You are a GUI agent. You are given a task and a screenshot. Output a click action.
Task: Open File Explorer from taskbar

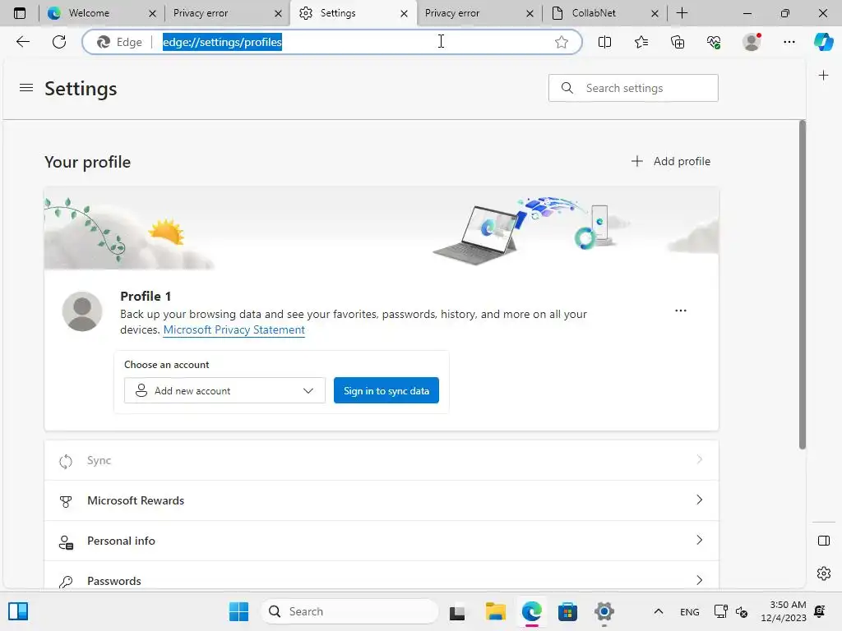(495, 611)
